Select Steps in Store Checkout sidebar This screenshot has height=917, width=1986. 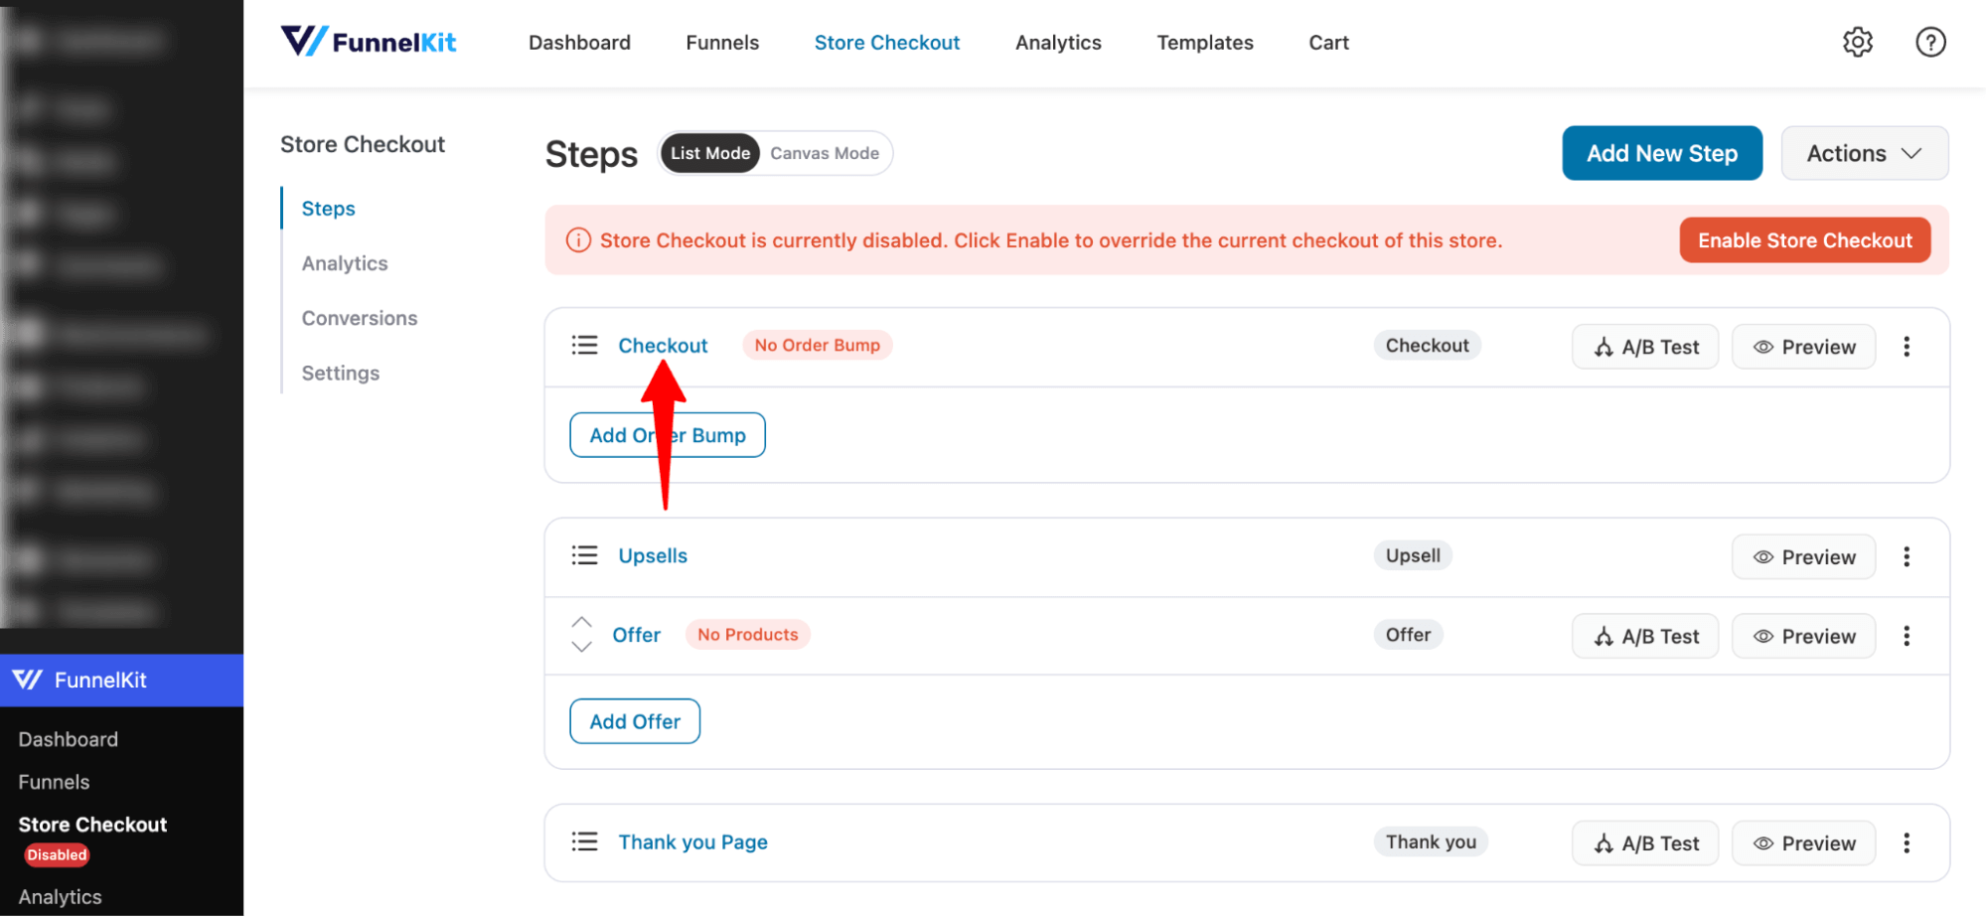(329, 209)
